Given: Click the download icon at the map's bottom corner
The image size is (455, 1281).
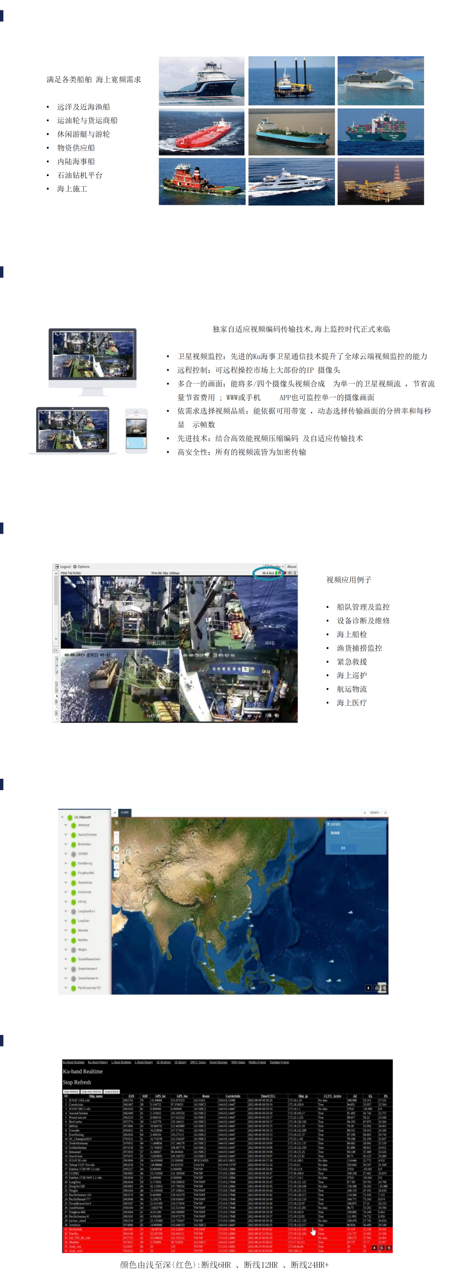Looking at the screenshot, I should pos(368,988).
